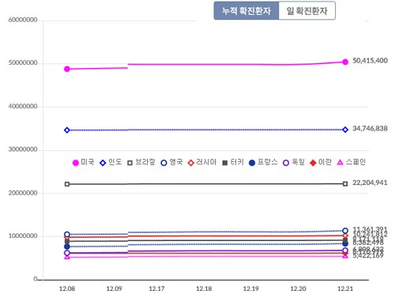The height and width of the screenshot is (294, 395).
Task: Toggle the 브라질 legend series
Action: [x=141, y=162]
